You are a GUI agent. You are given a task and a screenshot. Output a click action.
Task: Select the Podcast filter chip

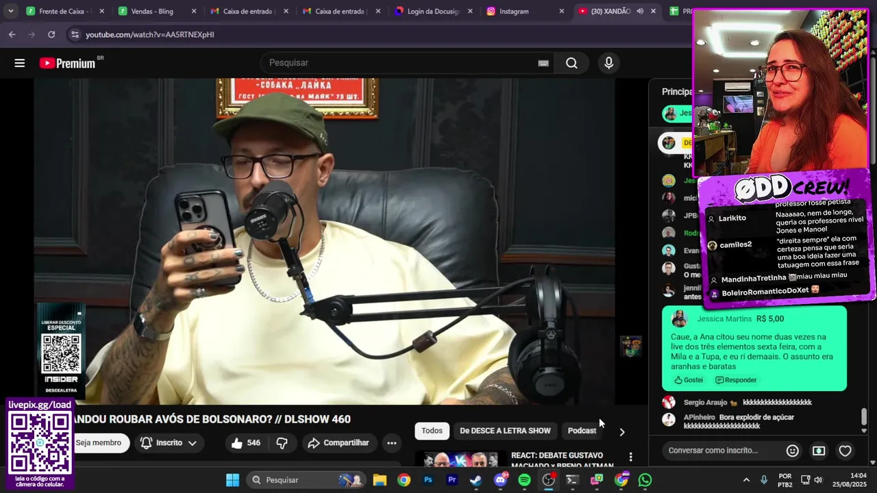point(582,431)
